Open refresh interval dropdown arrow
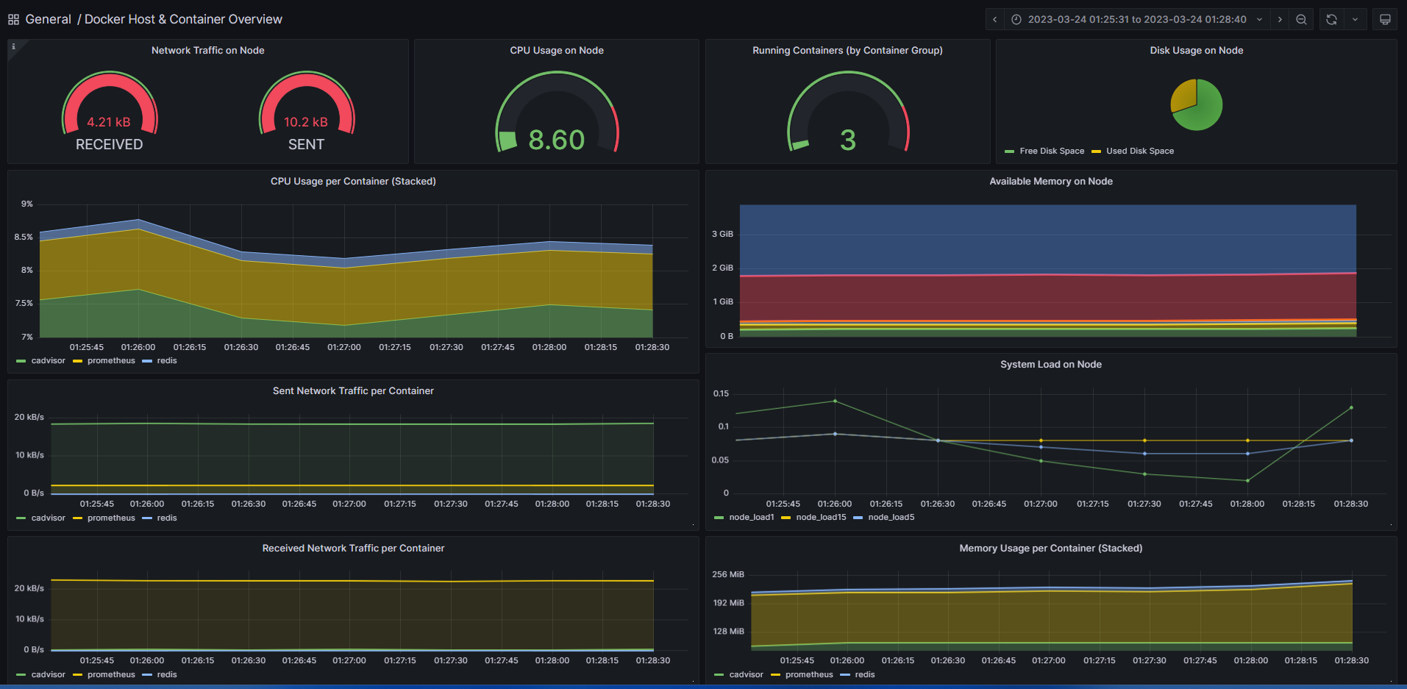This screenshot has width=1407, height=689. point(1355,20)
